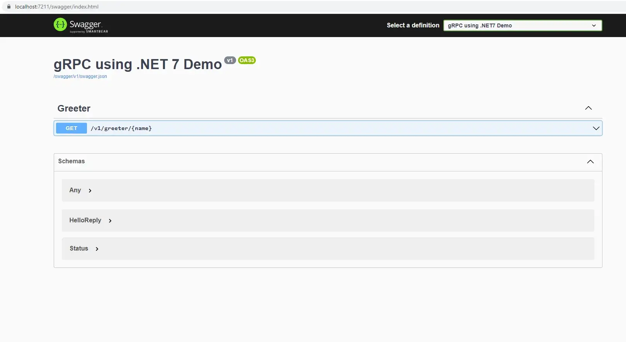Image resolution: width=626 pixels, height=342 pixels.
Task: Click the Schemas section title
Action: click(x=71, y=161)
